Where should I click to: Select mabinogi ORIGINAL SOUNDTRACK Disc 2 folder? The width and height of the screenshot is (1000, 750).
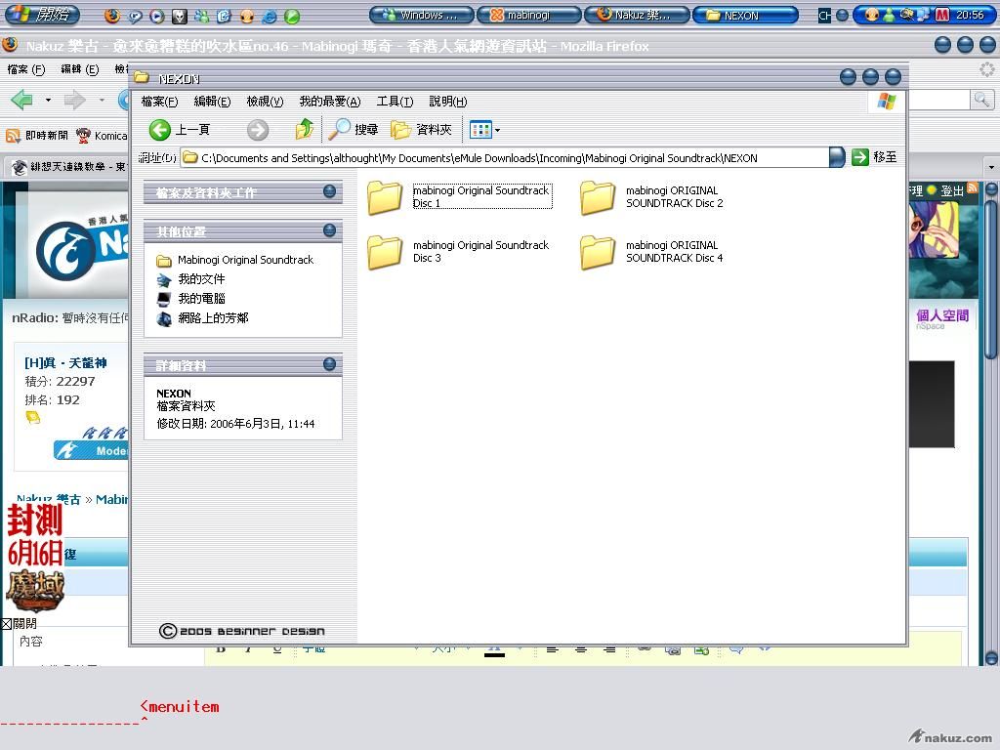point(651,196)
